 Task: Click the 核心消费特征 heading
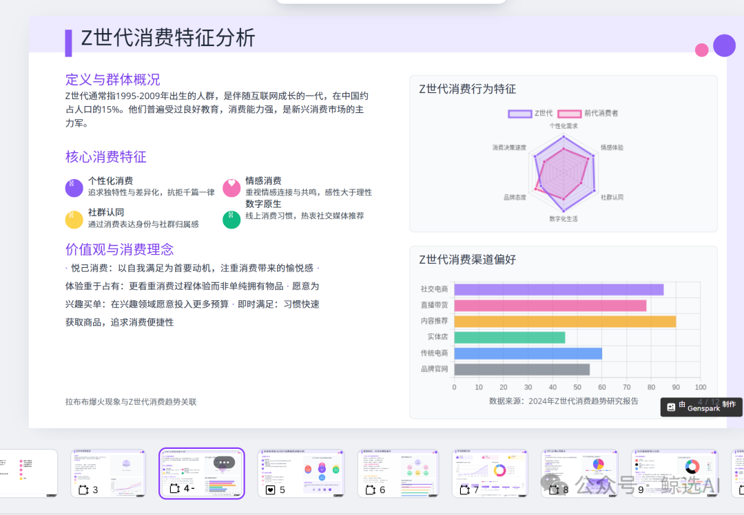pyautogui.click(x=106, y=156)
